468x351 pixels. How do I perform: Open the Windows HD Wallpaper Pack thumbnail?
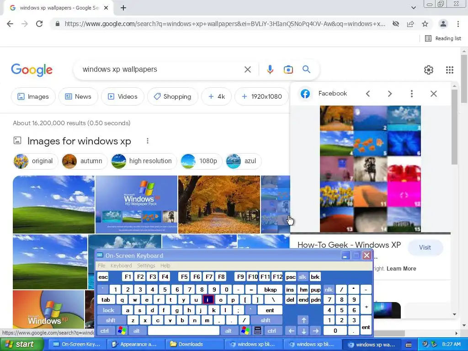(136, 204)
